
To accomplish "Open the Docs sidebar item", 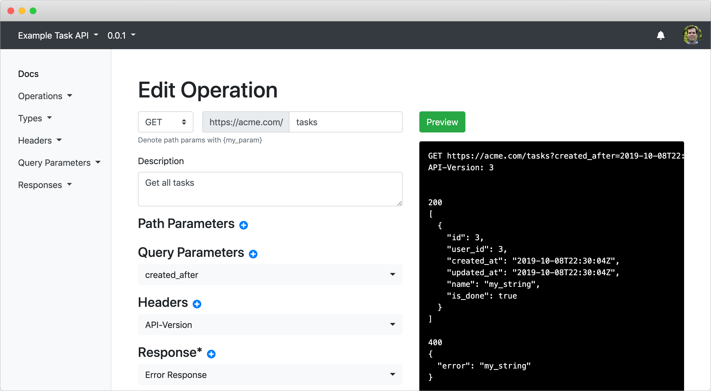I will click(28, 74).
